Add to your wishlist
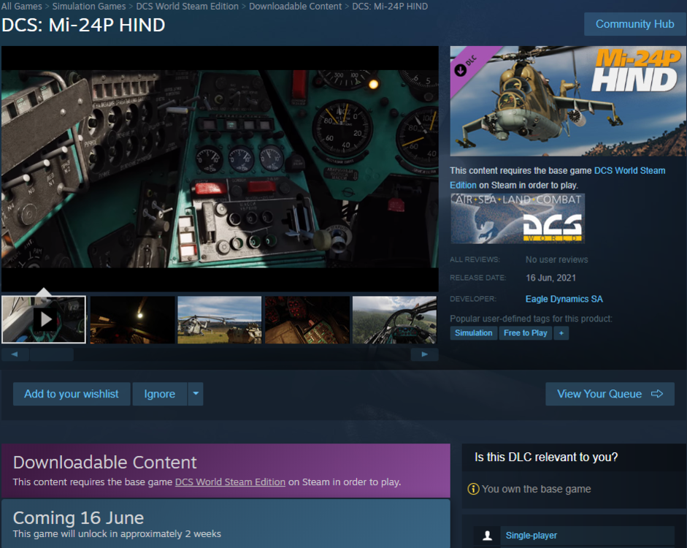The image size is (687, 548). pyautogui.click(x=72, y=394)
